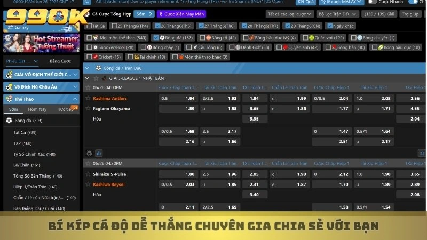This screenshot has width=427, height=240.
Task: Click the soccer ball icon next to Bóng đá (393)
Action: point(9,121)
